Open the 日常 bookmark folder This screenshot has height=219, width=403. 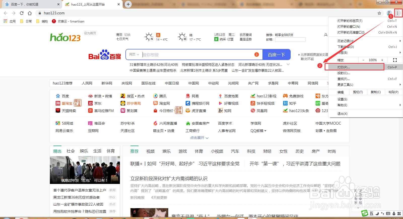click(x=26, y=21)
